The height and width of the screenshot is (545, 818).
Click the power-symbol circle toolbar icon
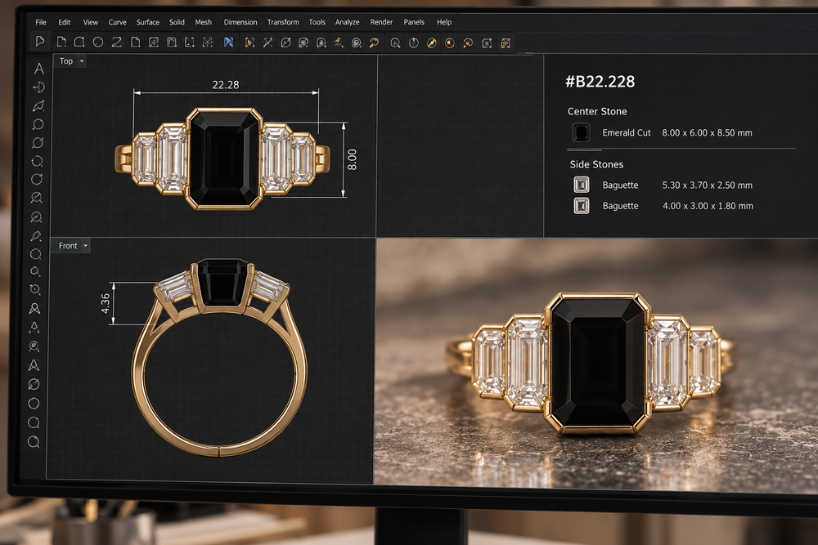click(x=414, y=43)
